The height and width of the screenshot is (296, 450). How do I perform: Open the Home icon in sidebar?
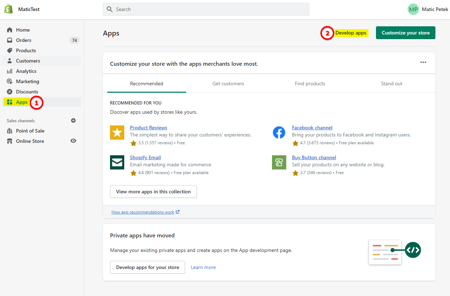coord(10,30)
